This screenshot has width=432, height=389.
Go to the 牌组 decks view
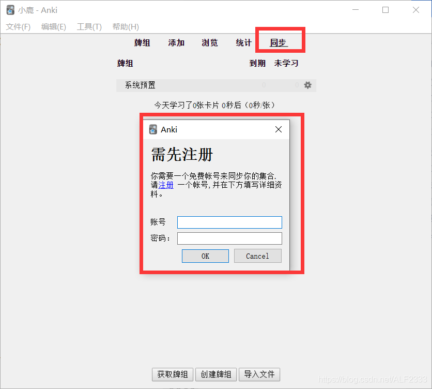pos(142,43)
